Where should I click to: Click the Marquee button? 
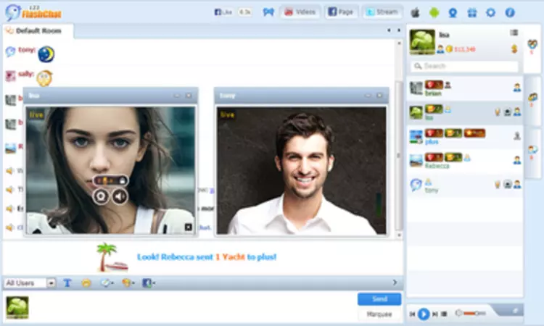tap(379, 314)
